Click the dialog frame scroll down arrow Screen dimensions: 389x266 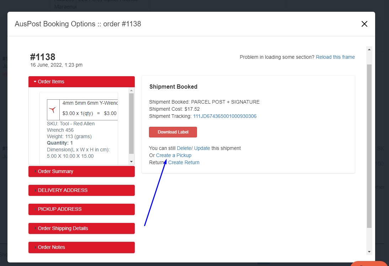(x=369, y=252)
